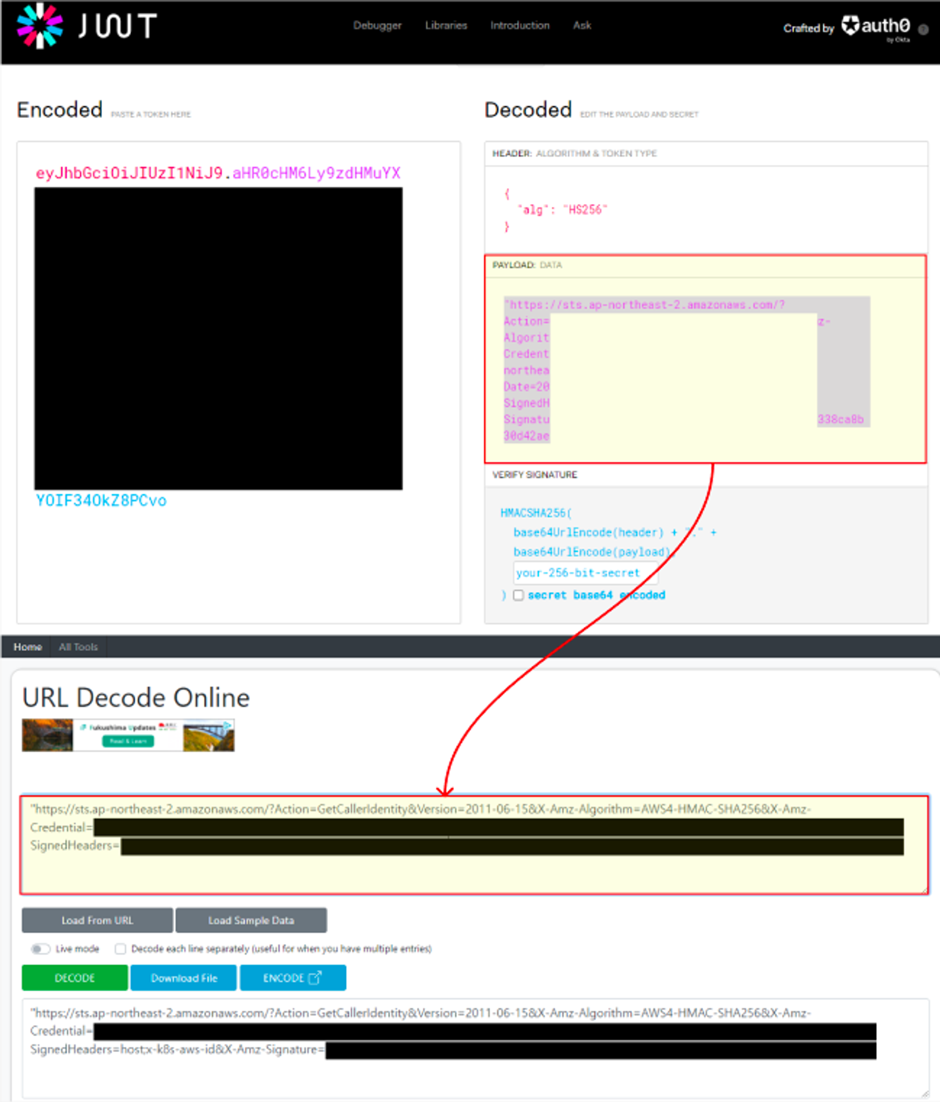Click the "alg": "HS256" line
This screenshot has height=1102, width=940.
tap(562, 210)
